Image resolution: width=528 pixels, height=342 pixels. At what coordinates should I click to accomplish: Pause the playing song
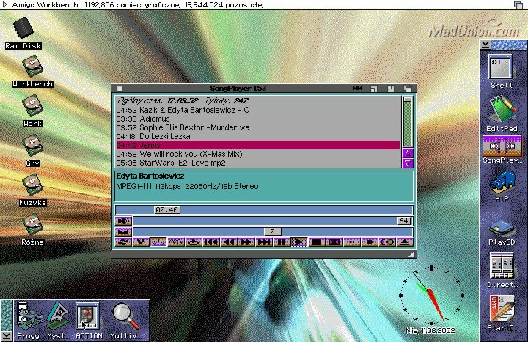pos(281,242)
